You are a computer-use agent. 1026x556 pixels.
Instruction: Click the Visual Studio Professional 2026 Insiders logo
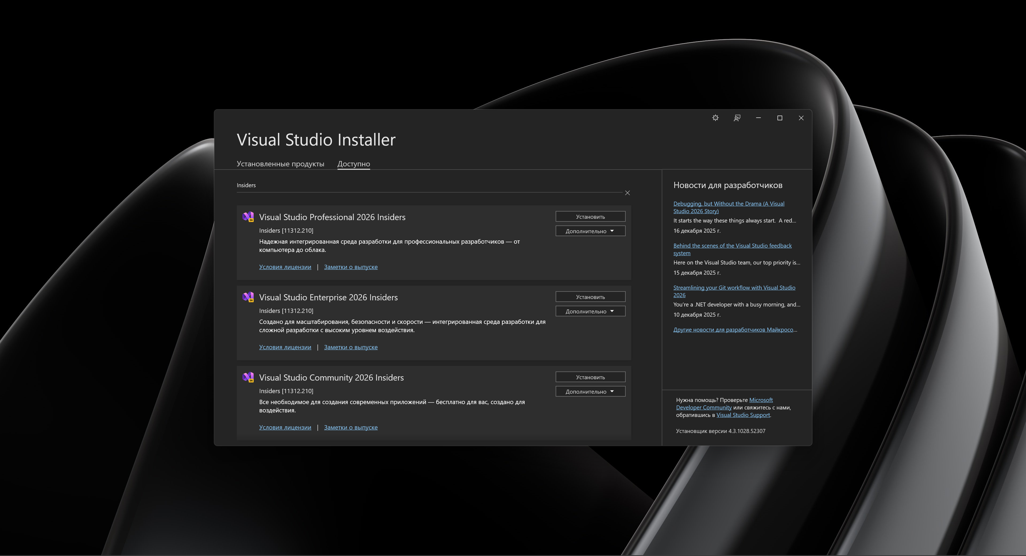click(x=248, y=217)
